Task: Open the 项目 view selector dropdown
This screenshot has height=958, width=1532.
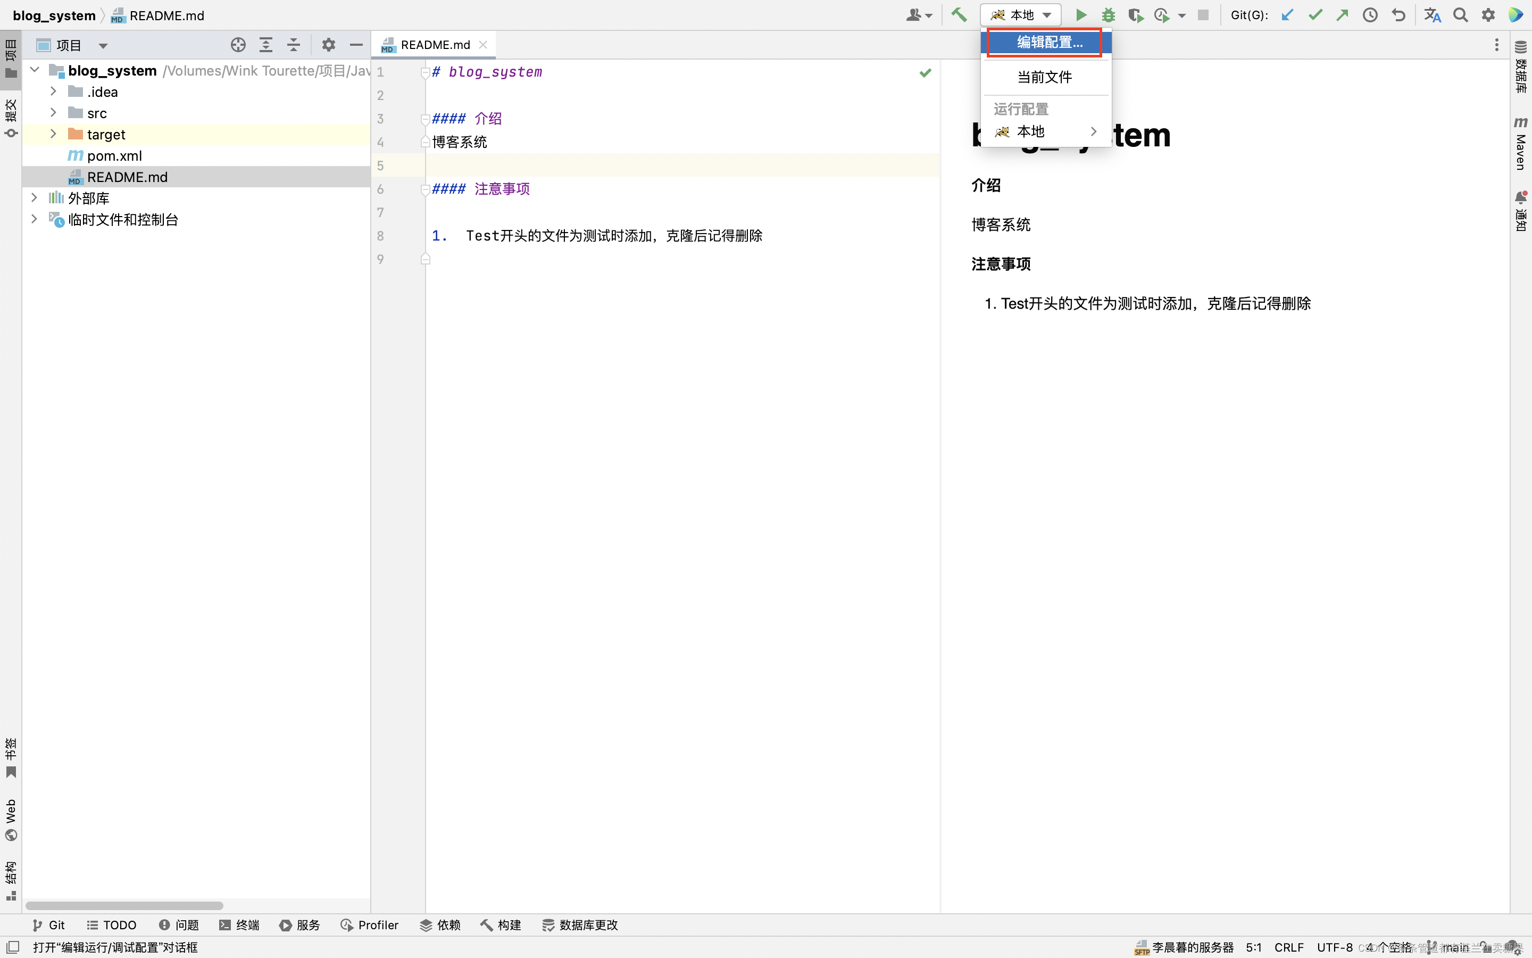Action: 72,45
